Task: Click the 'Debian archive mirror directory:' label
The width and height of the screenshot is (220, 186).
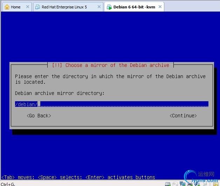Action: coord(60,93)
